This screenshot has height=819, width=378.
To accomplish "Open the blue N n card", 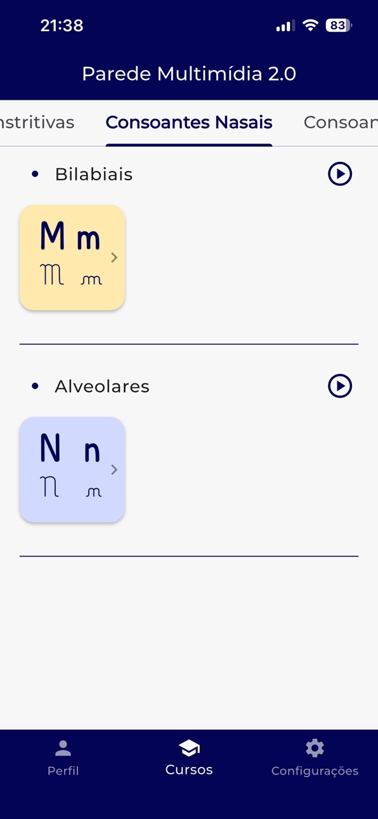I will click(x=72, y=470).
